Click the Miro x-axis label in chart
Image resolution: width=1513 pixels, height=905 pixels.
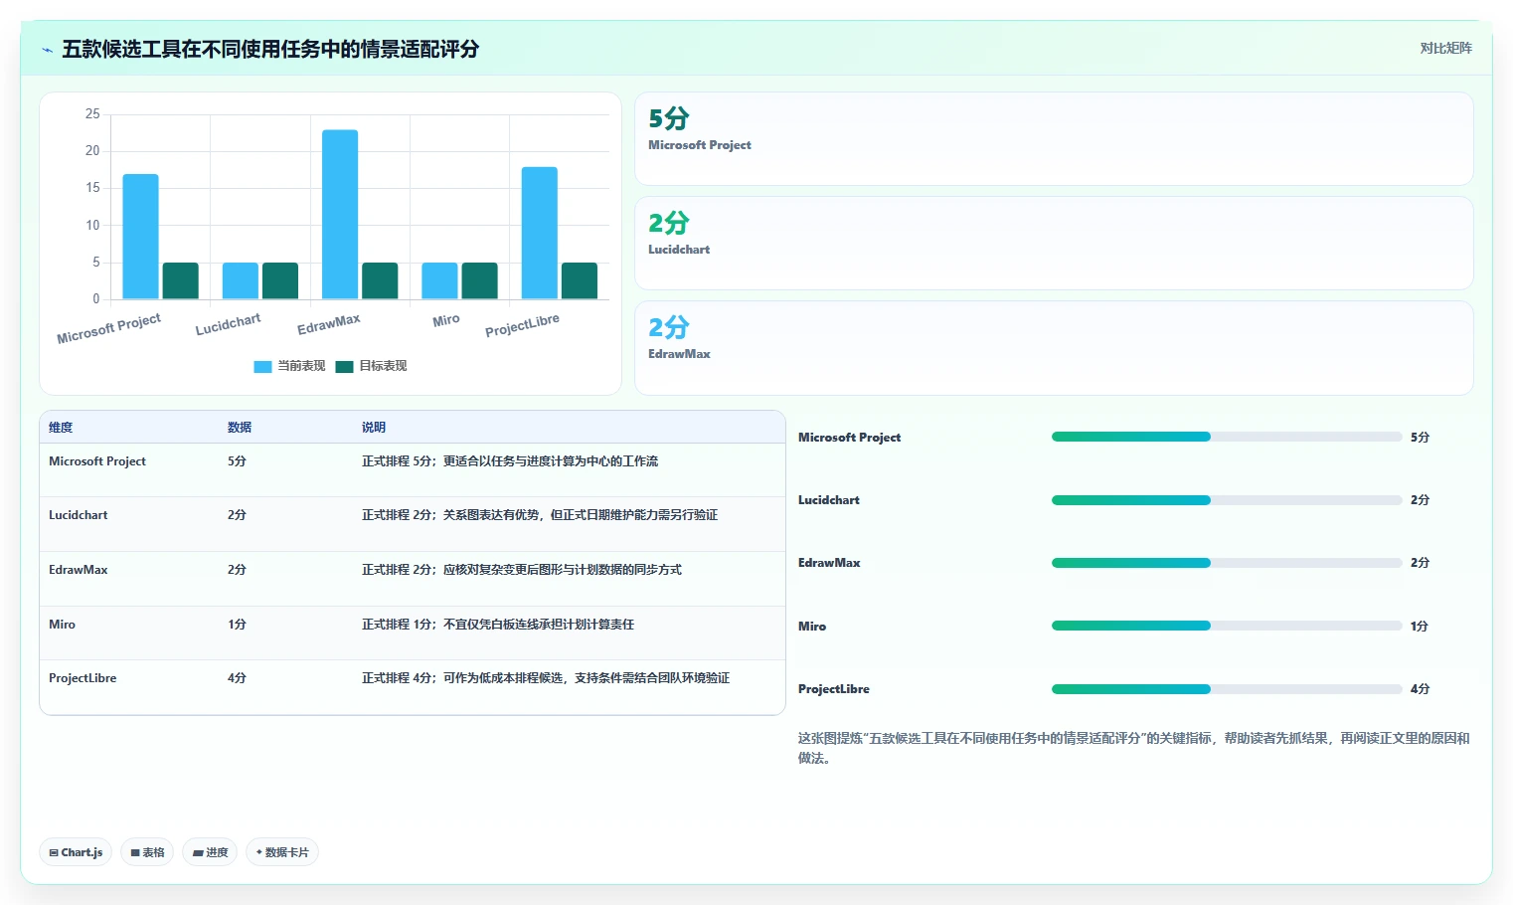[446, 320]
